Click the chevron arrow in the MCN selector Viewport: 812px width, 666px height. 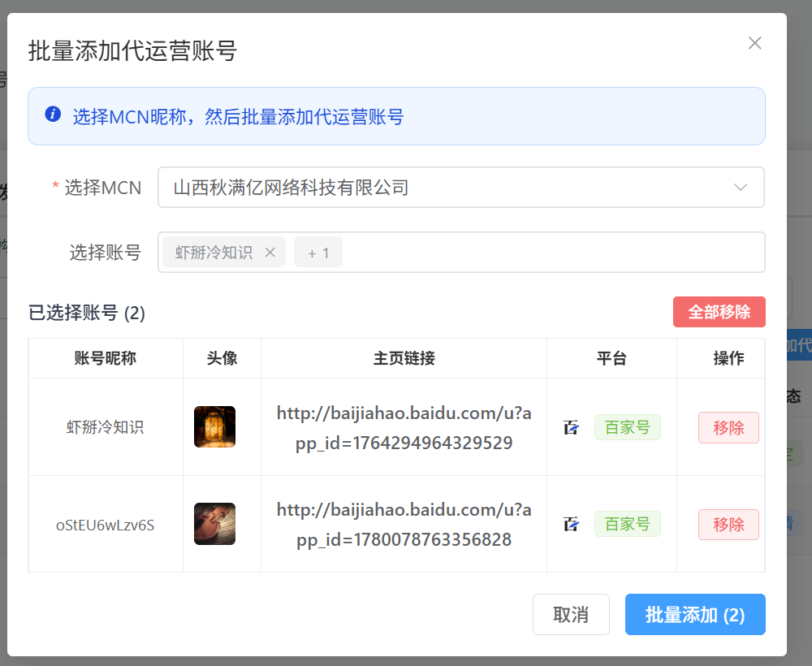[741, 188]
